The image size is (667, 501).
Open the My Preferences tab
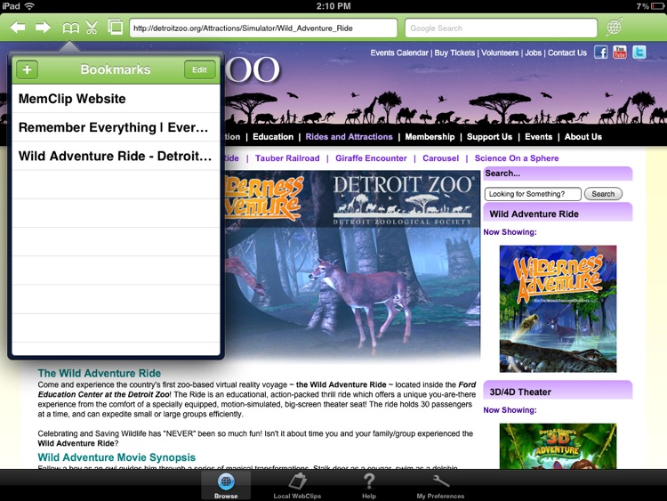(440, 486)
